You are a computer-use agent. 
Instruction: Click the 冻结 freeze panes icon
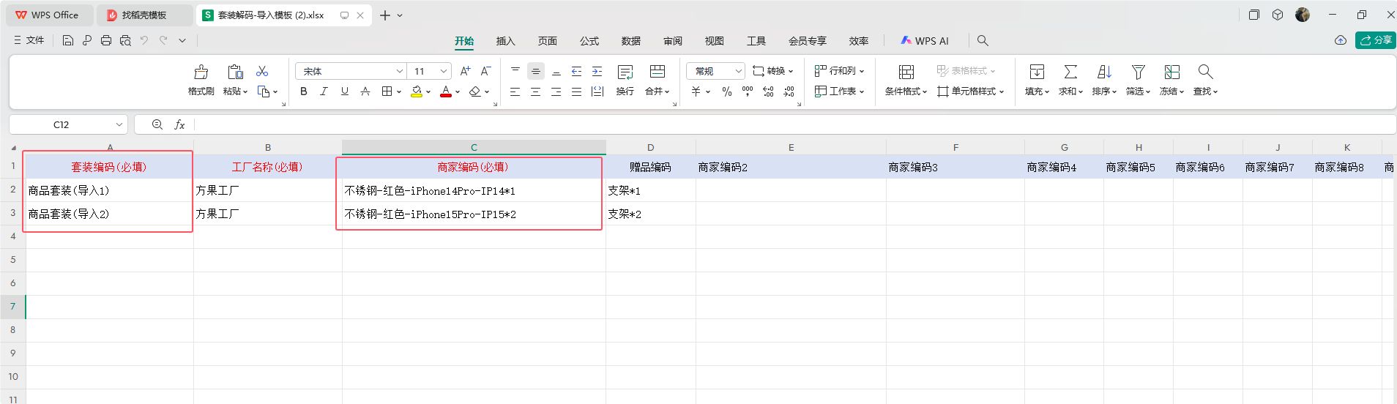(x=1171, y=72)
